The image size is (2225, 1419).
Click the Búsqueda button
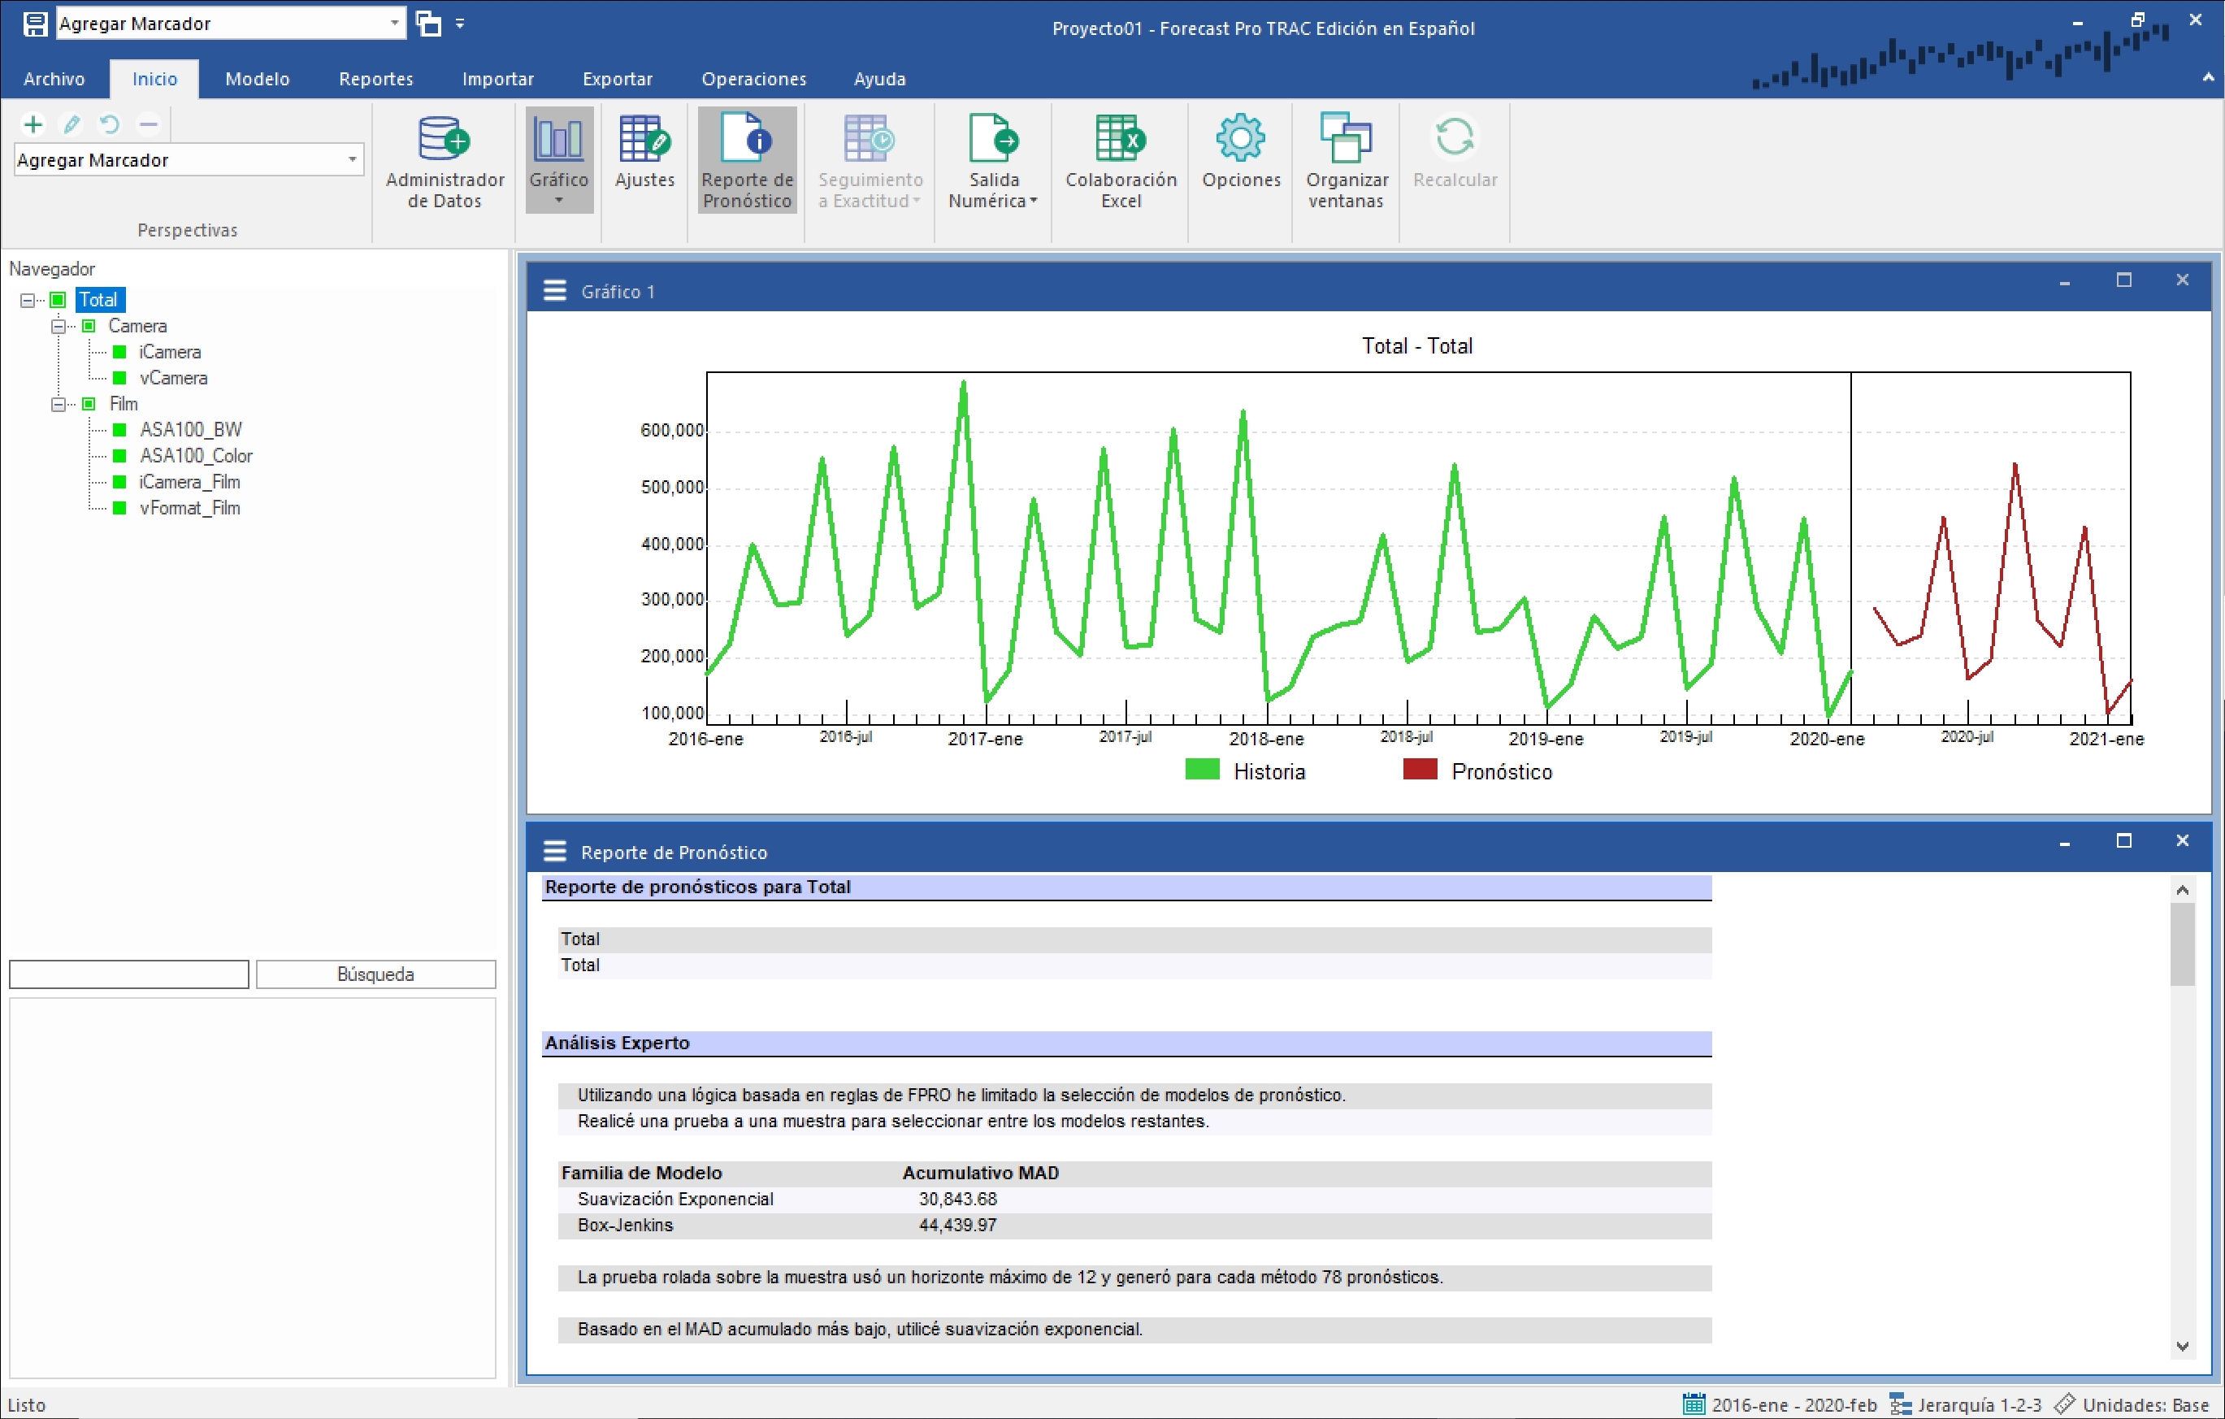pyautogui.click(x=375, y=974)
